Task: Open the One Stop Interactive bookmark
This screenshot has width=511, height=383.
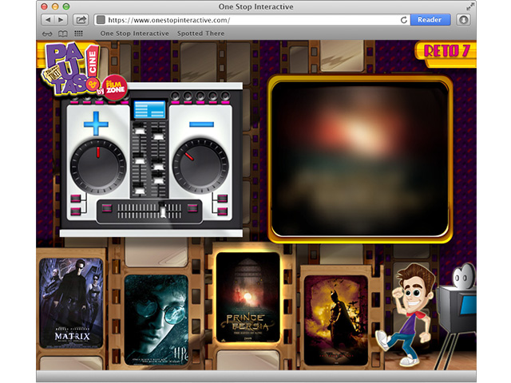Action: (x=135, y=34)
